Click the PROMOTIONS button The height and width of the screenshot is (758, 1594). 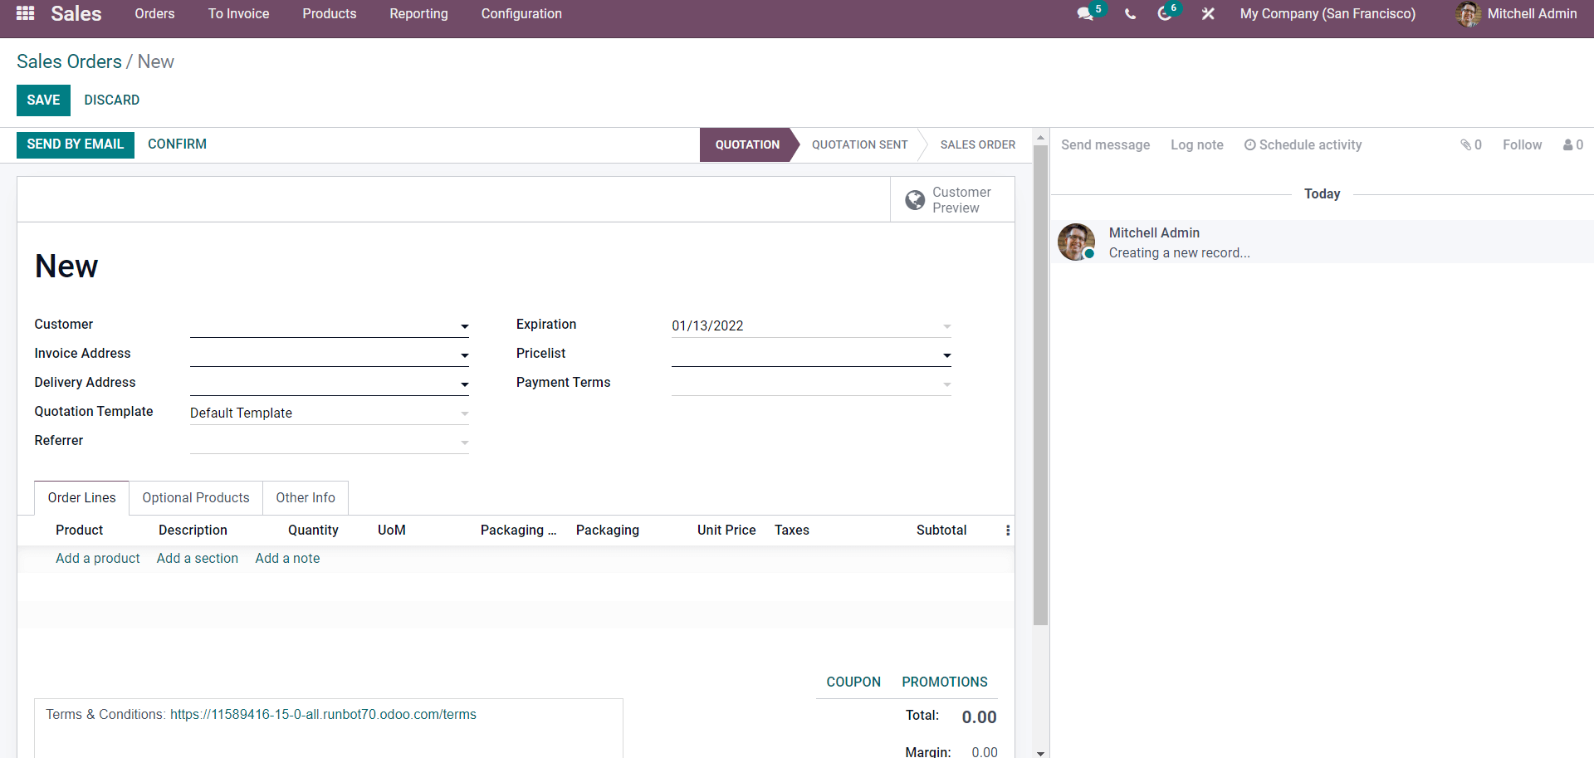[945, 682]
